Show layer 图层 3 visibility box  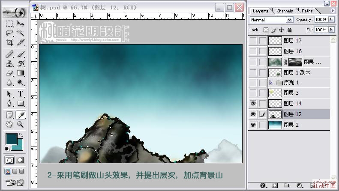[x=253, y=93]
